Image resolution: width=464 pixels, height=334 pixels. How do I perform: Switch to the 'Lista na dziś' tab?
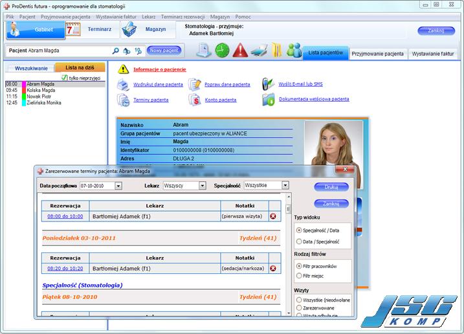pos(80,67)
